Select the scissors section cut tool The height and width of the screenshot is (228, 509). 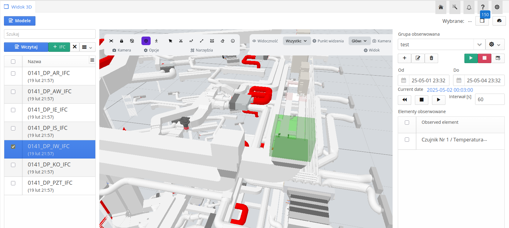pos(181,41)
